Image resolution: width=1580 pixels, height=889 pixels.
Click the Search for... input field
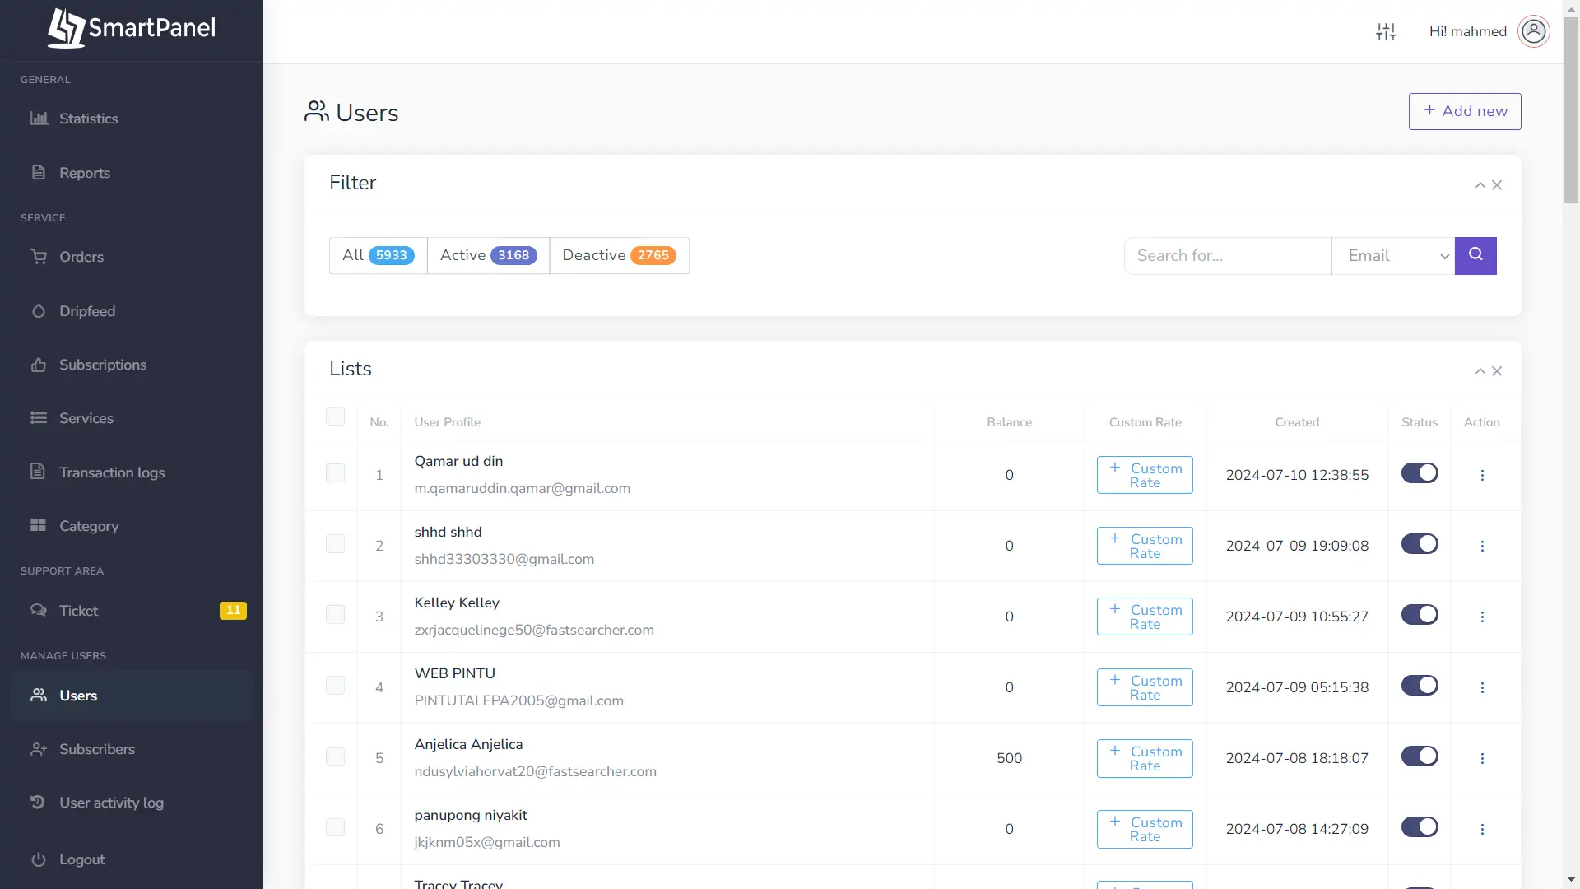[x=1227, y=256]
